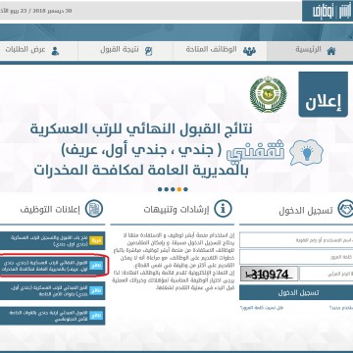Click the تسجيل الدخول login button
The width and height of the screenshot is (353, 353).
click(x=296, y=292)
